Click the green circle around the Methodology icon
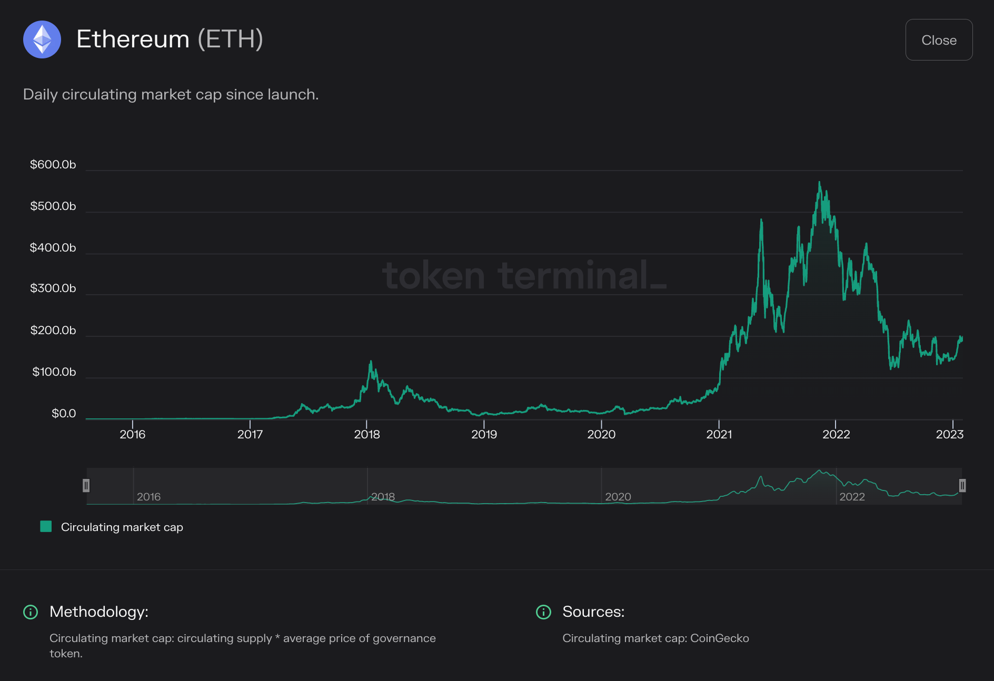The height and width of the screenshot is (681, 994). click(30, 612)
